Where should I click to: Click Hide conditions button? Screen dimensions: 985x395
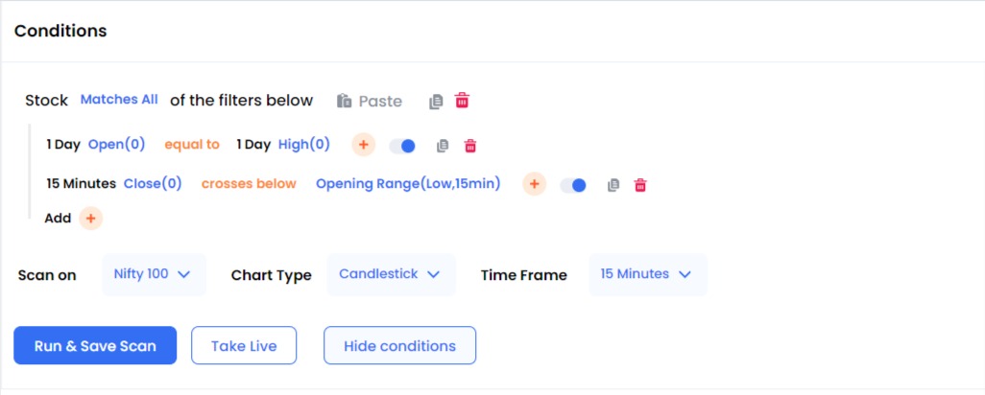399,346
